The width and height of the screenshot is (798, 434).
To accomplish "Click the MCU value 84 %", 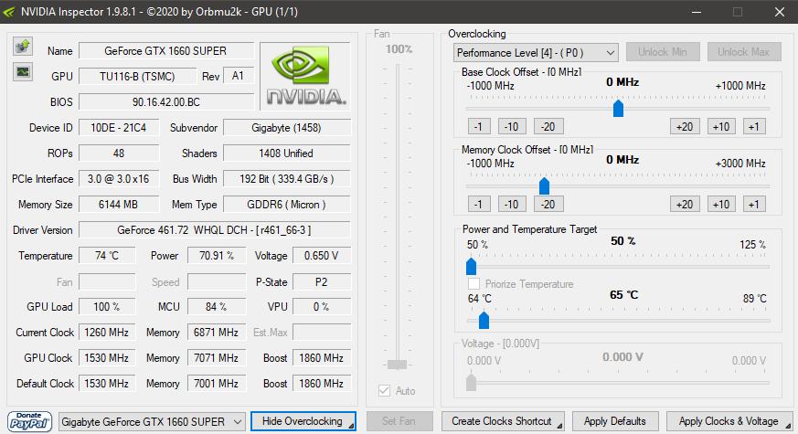I will (x=217, y=307).
